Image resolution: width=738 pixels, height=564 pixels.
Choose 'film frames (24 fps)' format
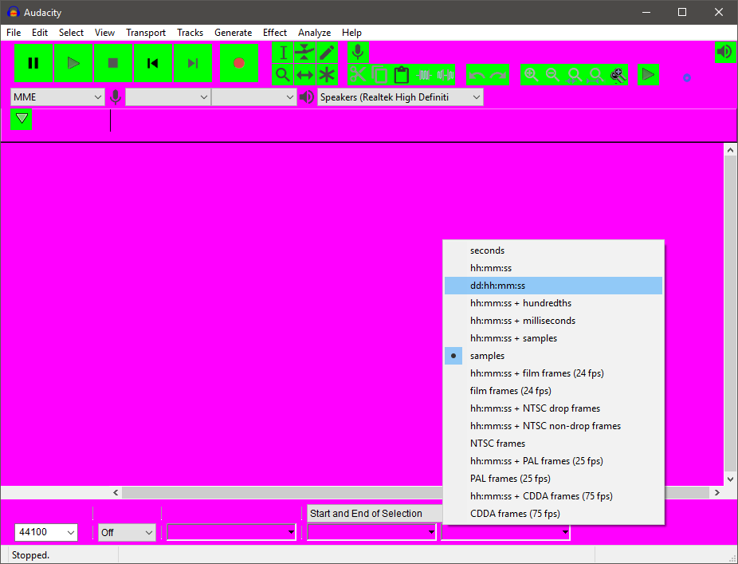tap(553, 391)
